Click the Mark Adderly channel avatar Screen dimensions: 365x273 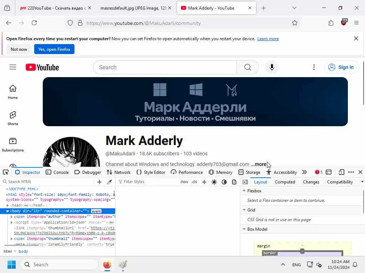(x=71, y=152)
